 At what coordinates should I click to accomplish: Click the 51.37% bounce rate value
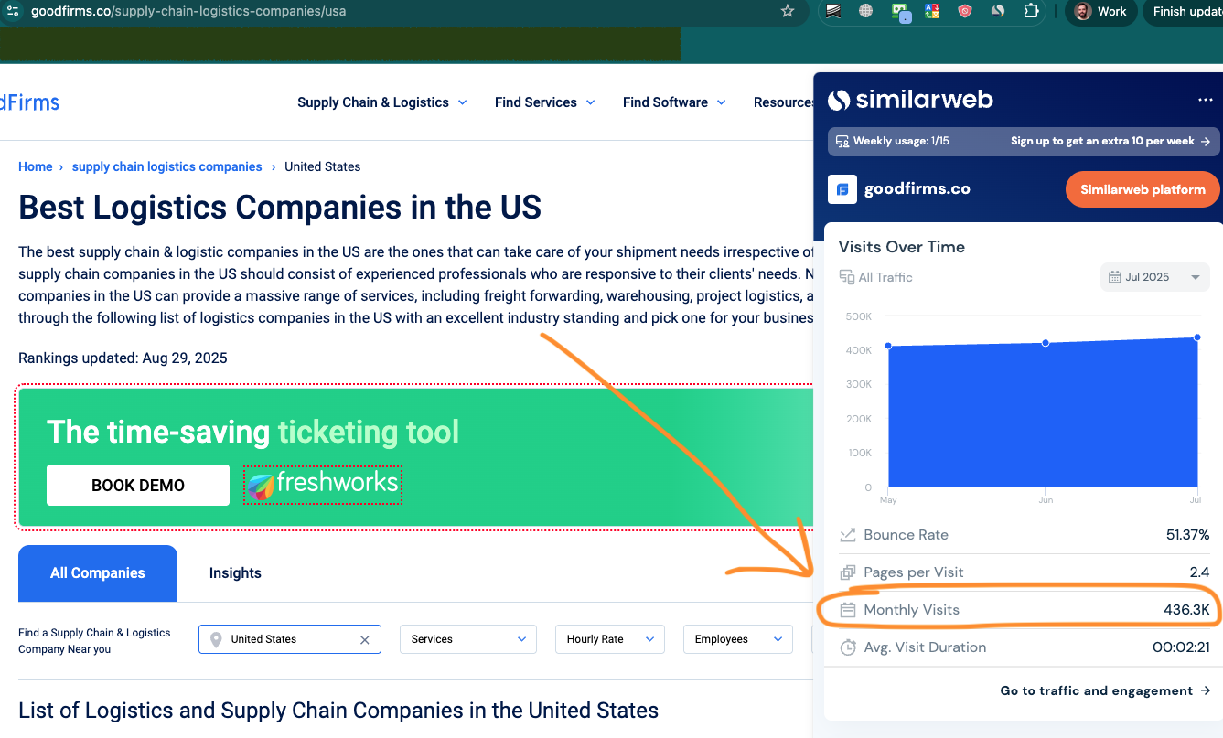pos(1187,535)
